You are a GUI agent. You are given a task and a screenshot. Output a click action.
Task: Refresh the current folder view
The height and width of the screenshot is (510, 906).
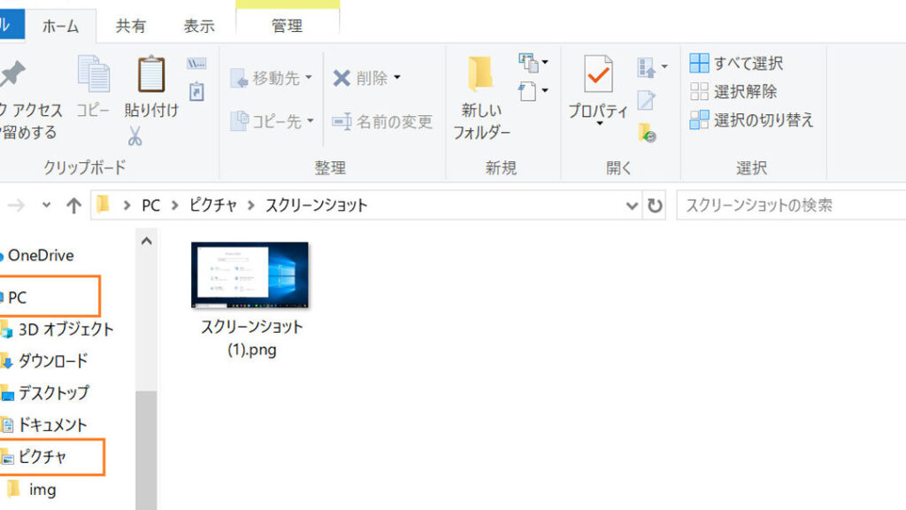655,205
